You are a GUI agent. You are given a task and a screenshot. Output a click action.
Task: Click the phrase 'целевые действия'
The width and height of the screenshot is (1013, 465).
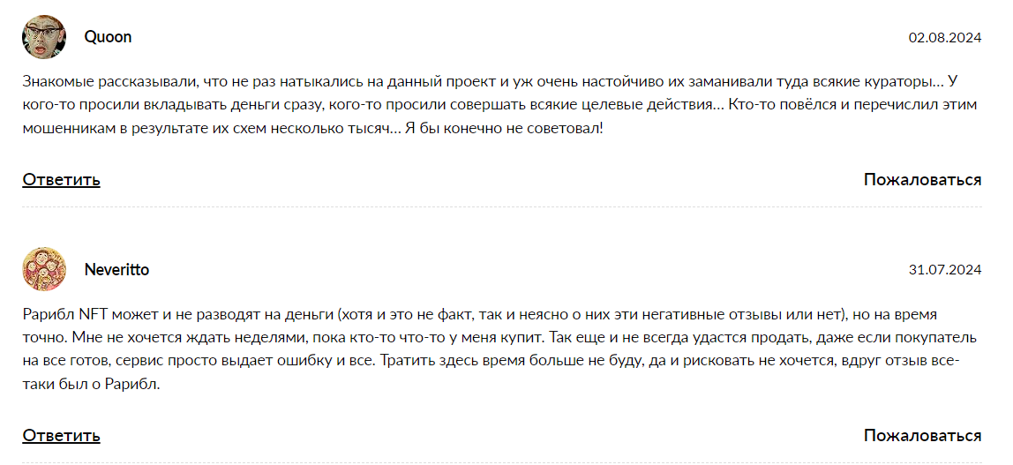point(645,105)
